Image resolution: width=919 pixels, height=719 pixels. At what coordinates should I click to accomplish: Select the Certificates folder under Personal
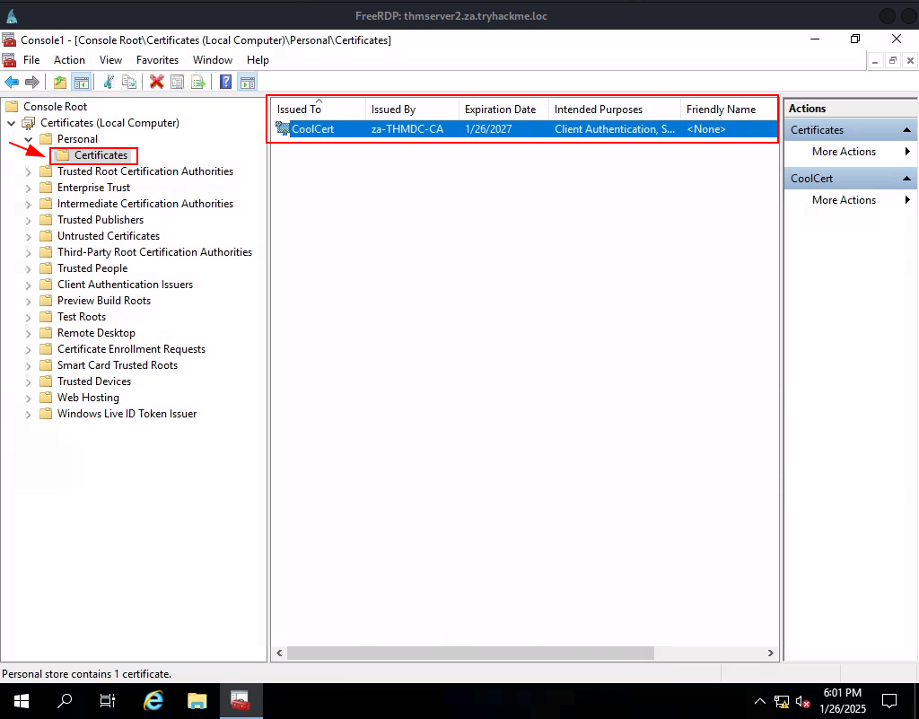click(101, 155)
